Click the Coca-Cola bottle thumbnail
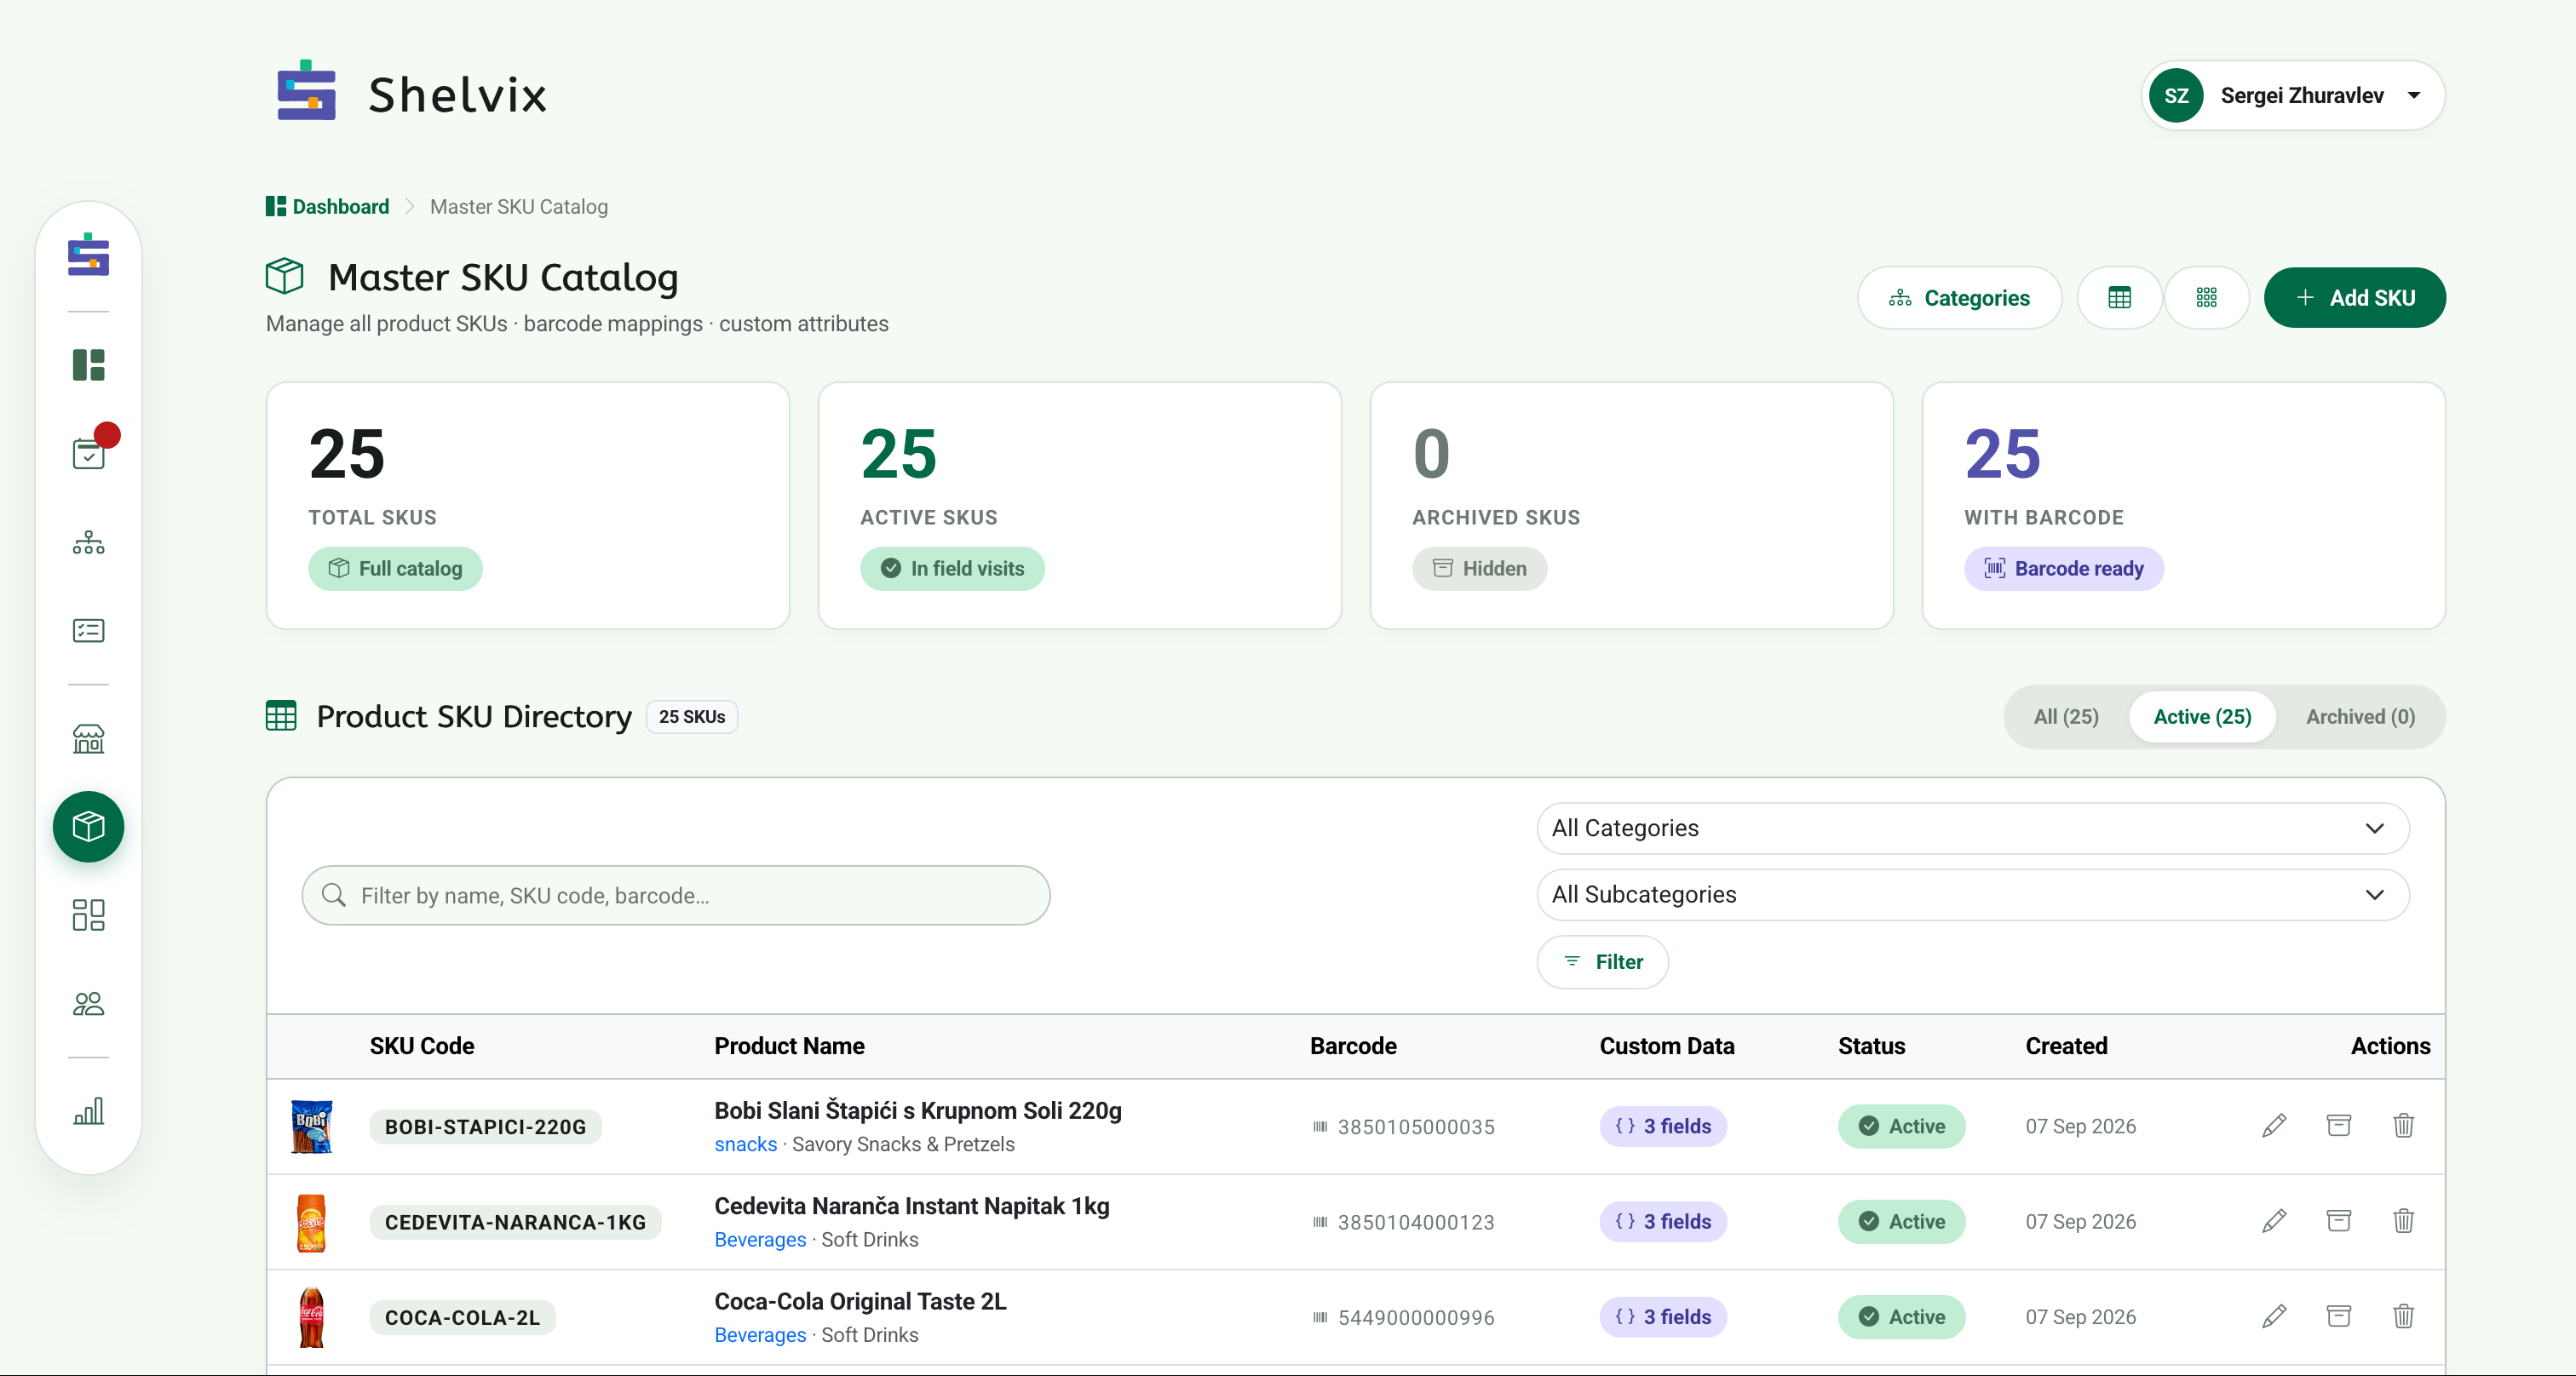The width and height of the screenshot is (2576, 1376). 311,1317
